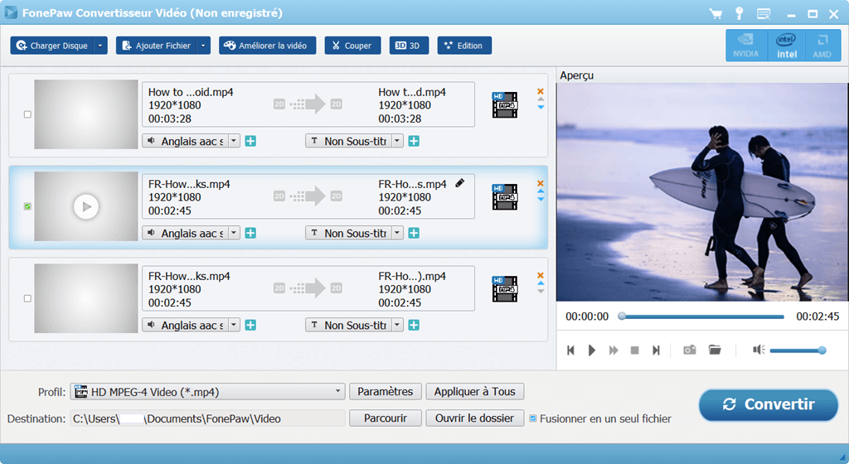The height and width of the screenshot is (464, 849).
Task: Open subtitle dropdown Non Sous-titre on third file
Action: (x=397, y=326)
